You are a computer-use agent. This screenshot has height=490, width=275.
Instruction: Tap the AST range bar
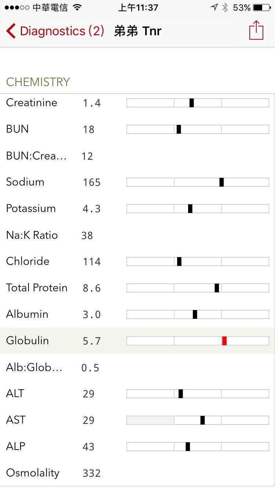click(x=198, y=420)
